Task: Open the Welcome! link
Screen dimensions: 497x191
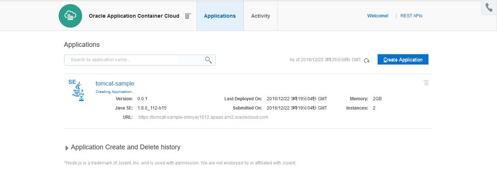Action: coord(378,16)
